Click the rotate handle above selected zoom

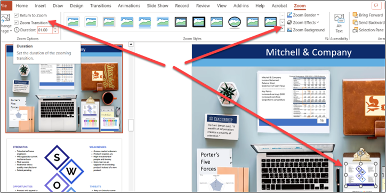point(361,152)
